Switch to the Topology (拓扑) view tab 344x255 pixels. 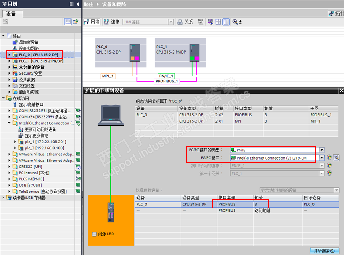336,13
